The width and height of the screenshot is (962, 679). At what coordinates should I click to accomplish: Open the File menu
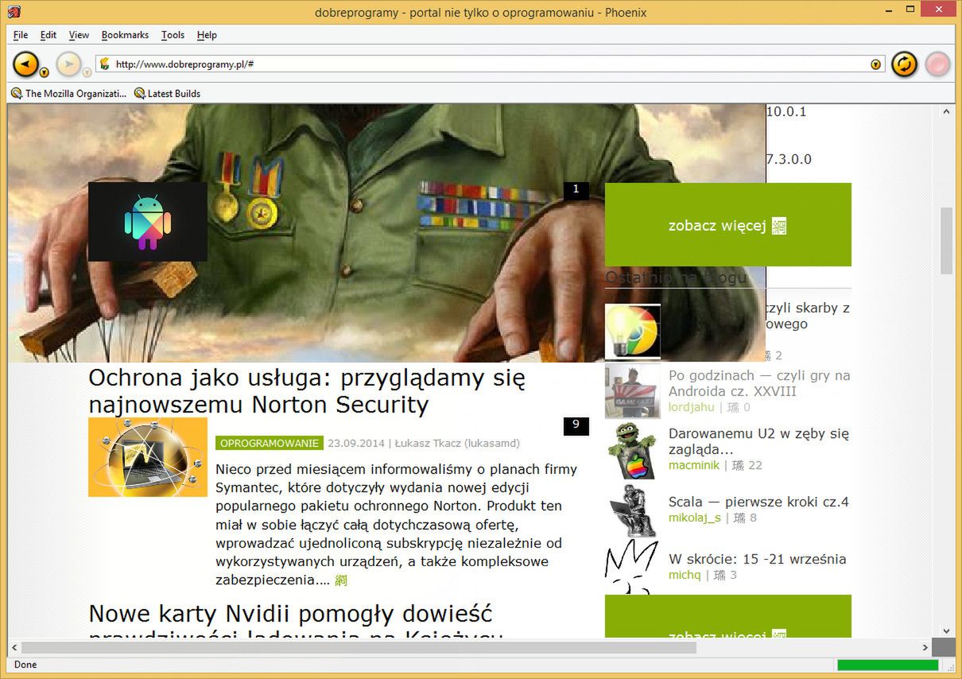click(x=21, y=35)
